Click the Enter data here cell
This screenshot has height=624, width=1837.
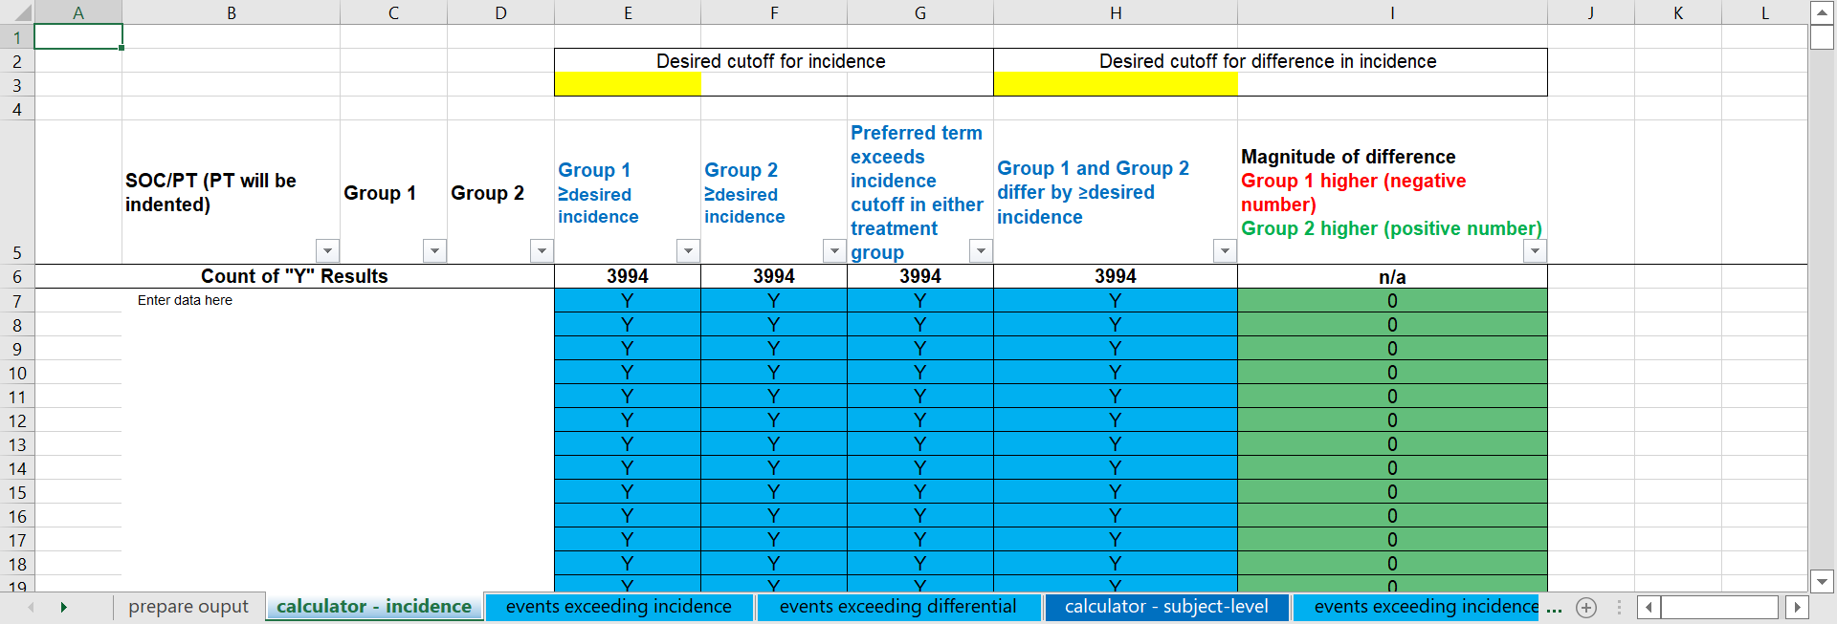coord(185,300)
